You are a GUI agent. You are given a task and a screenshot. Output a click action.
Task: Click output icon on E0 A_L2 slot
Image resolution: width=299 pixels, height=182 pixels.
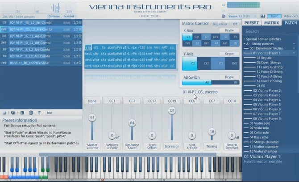coord(80,49)
